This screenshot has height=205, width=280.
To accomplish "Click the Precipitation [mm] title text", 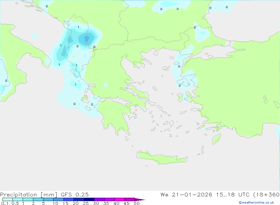I will [29, 195].
